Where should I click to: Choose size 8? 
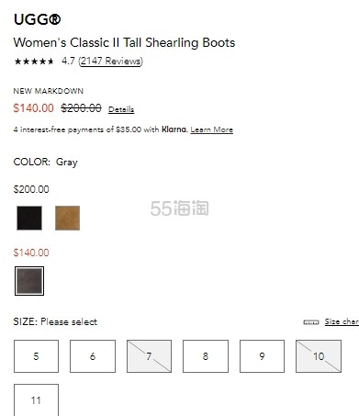pos(206,356)
